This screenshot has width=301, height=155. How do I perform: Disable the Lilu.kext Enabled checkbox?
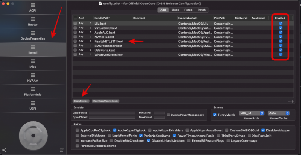[x=280, y=23]
